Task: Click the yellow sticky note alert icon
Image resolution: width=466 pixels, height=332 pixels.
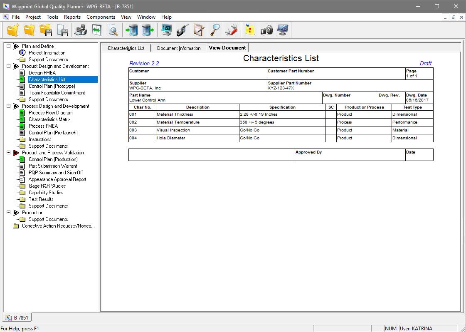Action: (x=250, y=30)
